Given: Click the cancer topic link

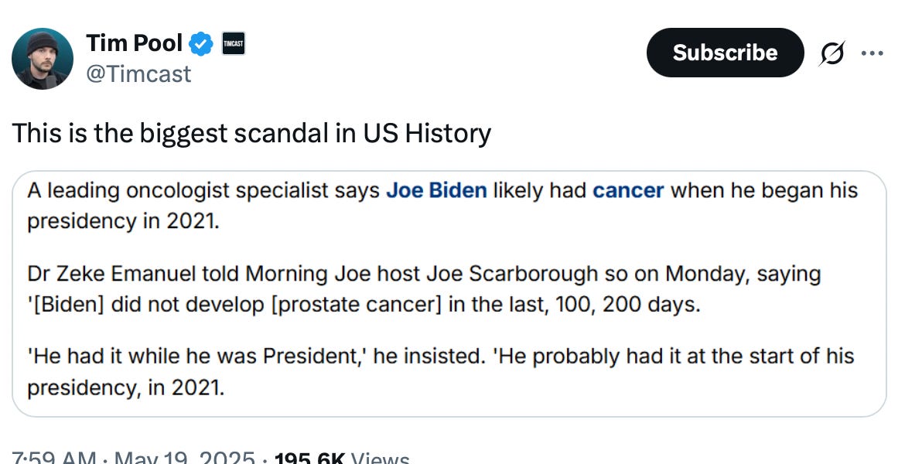Looking at the screenshot, I should pos(629,189).
